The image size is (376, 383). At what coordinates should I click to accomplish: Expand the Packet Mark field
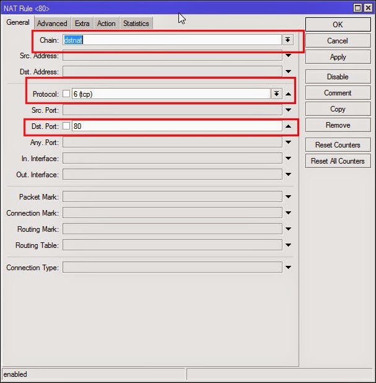coord(288,196)
